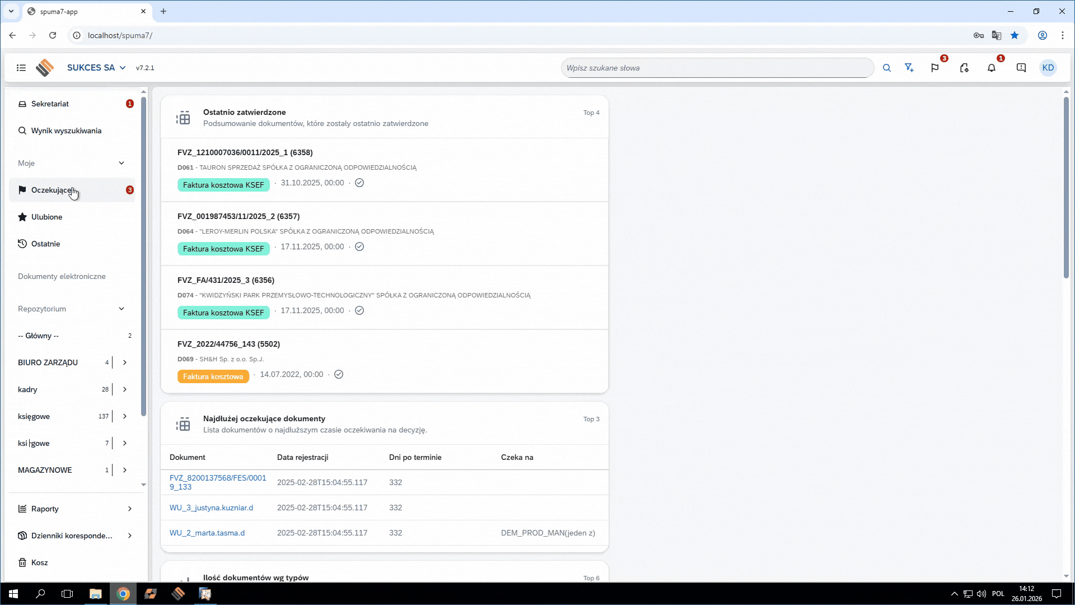The width and height of the screenshot is (1075, 605).
Task: Open the hamburger menu icon
Action: (x=21, y=68)
